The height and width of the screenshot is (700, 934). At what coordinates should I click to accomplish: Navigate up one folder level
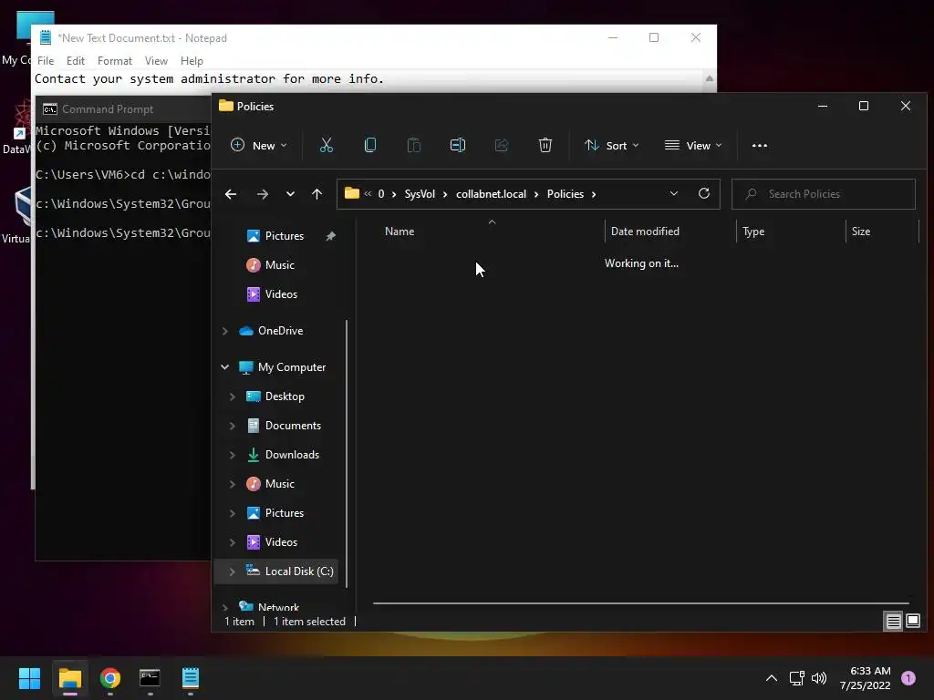(x=317, y=194)
